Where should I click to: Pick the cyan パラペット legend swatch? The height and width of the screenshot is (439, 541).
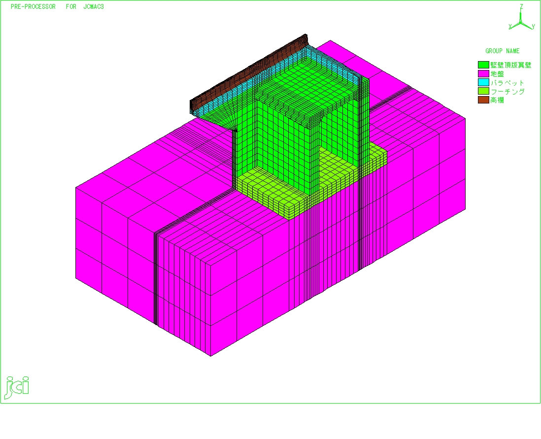(483, 83)
